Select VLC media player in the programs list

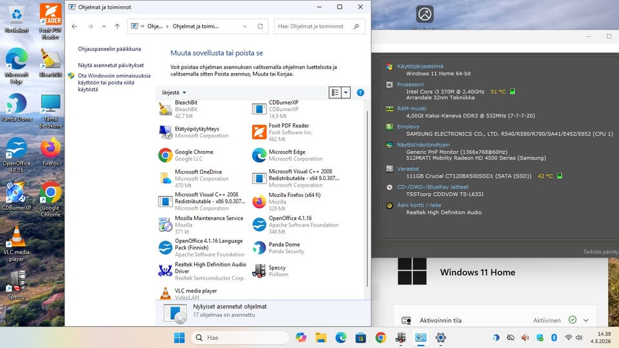pyautogui.click(x=202, y=293)
